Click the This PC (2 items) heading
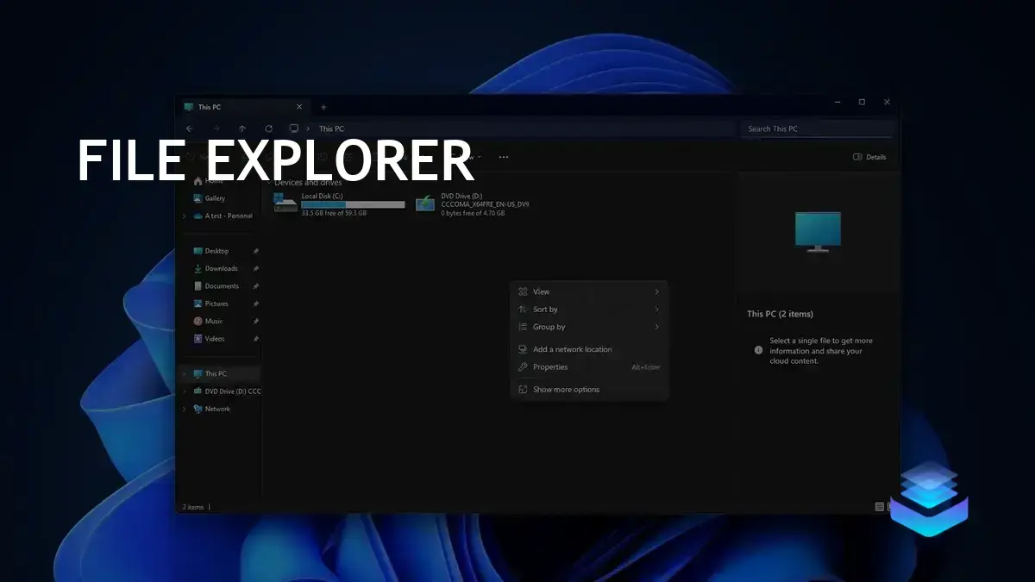This screenshot has width=1035, height=582. click(x=780, y=314)
